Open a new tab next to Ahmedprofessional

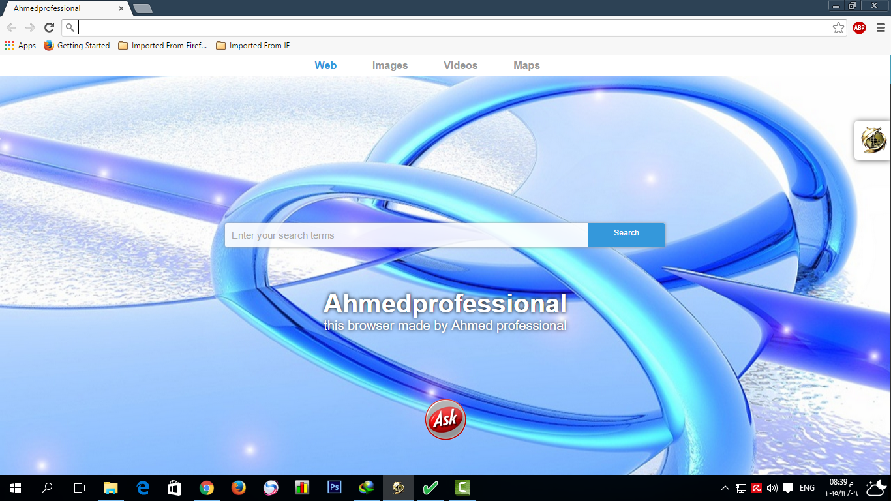pyautogui.click(x=142, y=8)
